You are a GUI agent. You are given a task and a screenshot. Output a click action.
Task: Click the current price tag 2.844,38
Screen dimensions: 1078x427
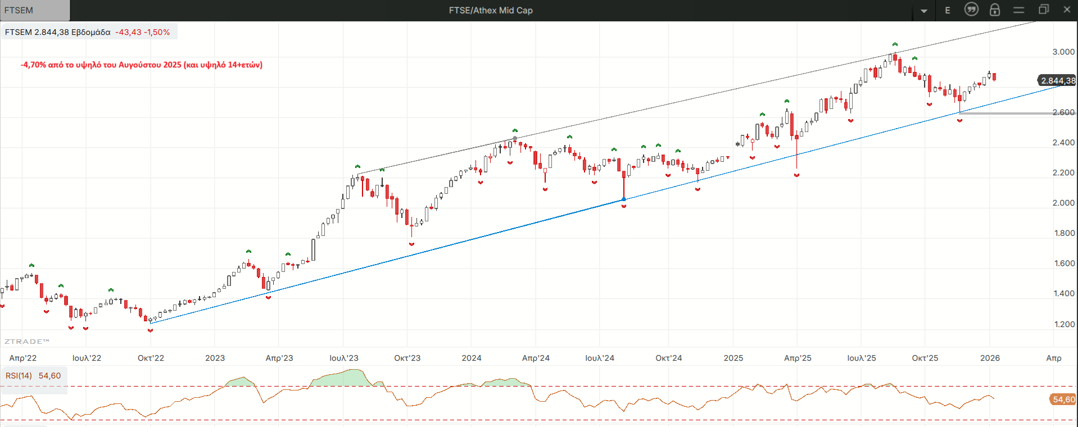point(1057,80)
